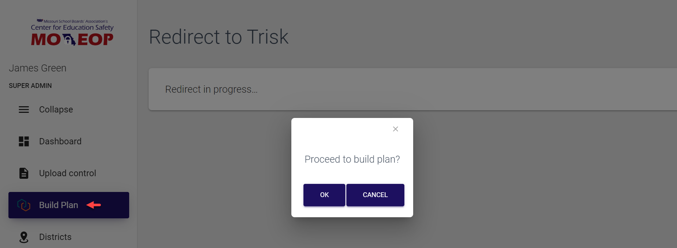This screenshot has height=248, width=677.
Task: Select the Build Plan menu label
Action: coord(59,205)
